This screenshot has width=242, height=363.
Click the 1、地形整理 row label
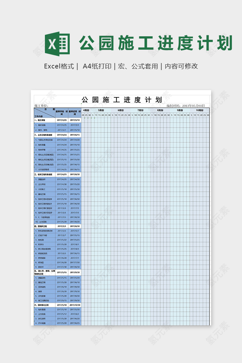click(40, 310)
